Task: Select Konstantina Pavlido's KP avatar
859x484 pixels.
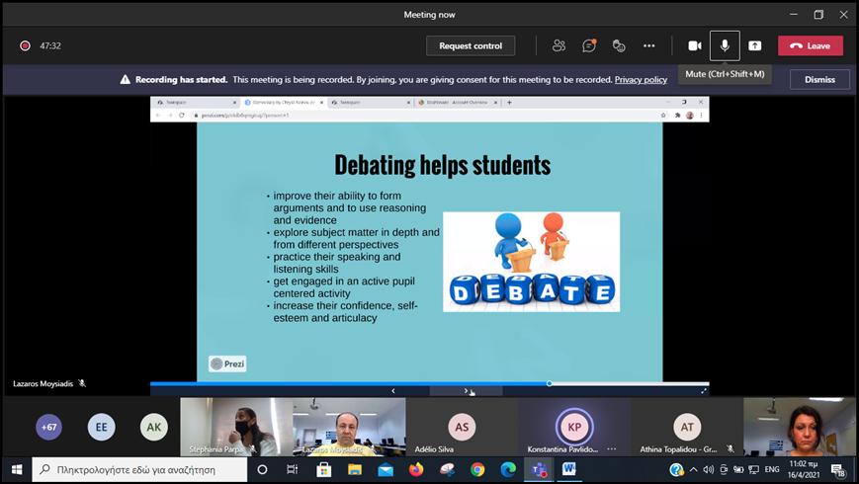Action: tap(574, 427)
